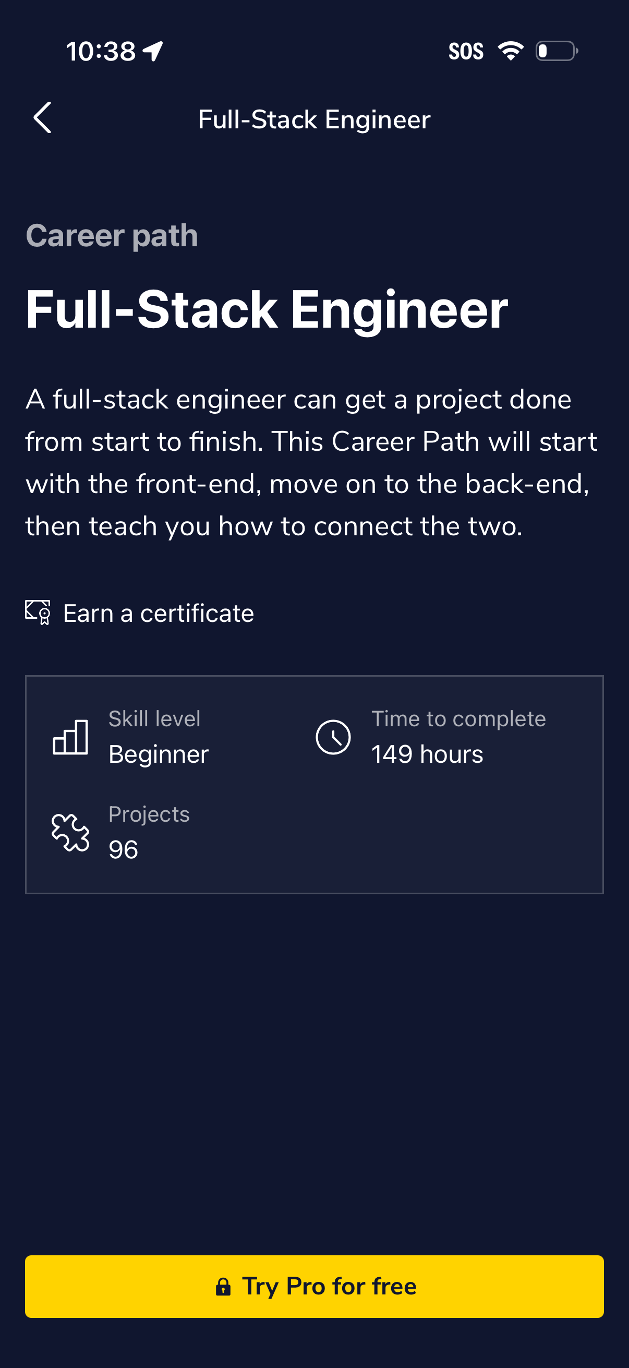Select the Full-Stack Engineer title in the header

[313, 119]
